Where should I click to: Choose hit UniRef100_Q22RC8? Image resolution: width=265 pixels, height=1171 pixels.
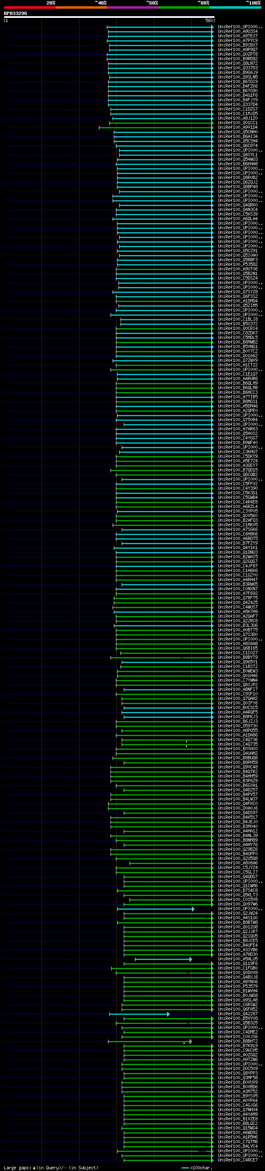(238, 621)
